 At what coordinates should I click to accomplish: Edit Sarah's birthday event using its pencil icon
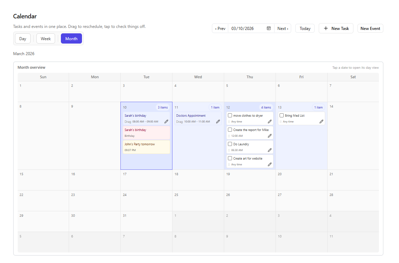coord(166,121)
